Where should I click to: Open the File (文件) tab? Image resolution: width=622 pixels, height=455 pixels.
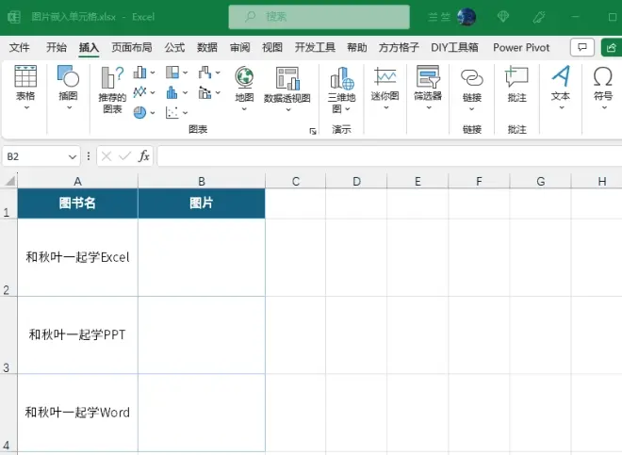pyautogui.click(x=19, y=48)
